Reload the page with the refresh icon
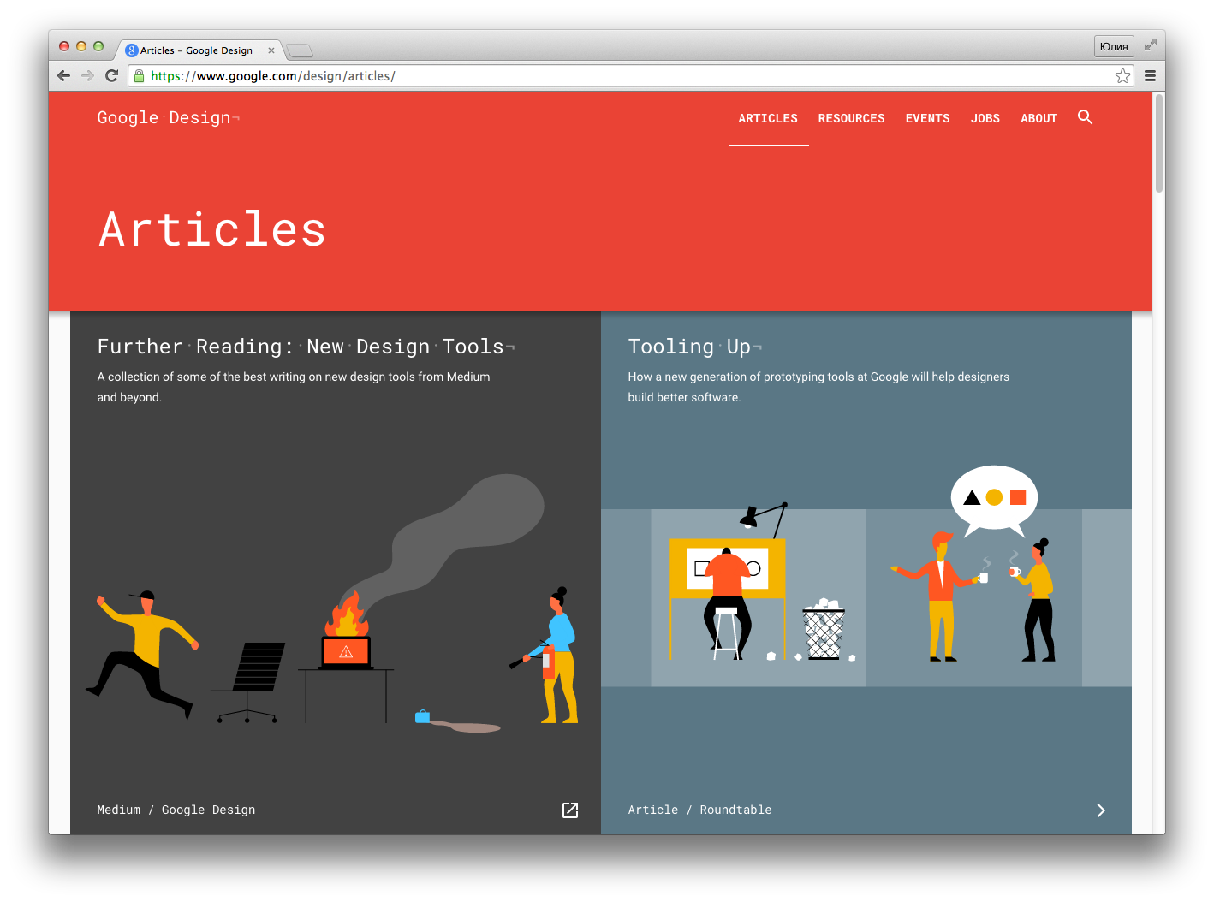This screenshot has height=902, width=1214. point(111,75)
